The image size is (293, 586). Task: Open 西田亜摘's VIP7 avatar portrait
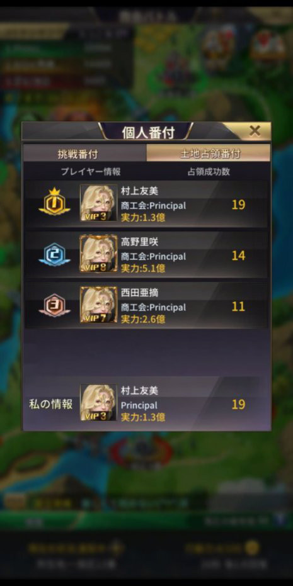(98, 305)
